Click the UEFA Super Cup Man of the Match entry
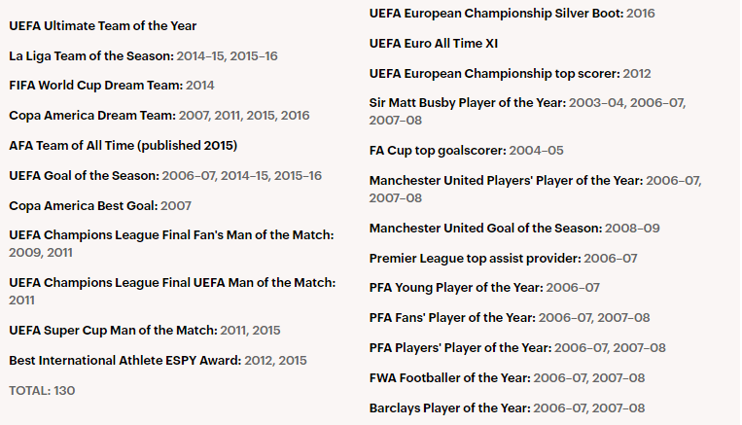742x425 pixels. click(x=144, y=331)
